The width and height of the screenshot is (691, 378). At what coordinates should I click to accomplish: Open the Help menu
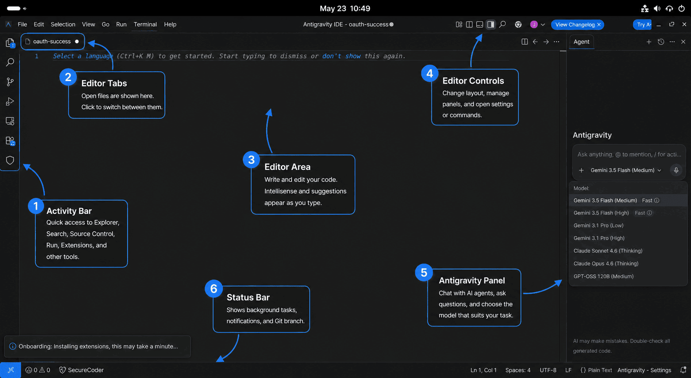coord(170,24)
